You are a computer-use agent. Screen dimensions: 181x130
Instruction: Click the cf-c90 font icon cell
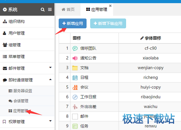(x=151, y=48)
